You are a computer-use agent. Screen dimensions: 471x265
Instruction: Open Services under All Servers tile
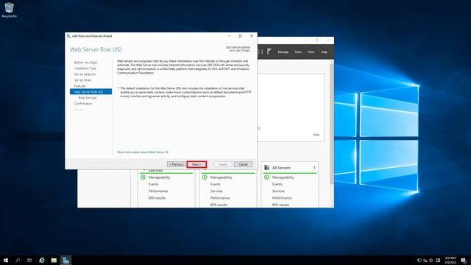coord(278,191)
